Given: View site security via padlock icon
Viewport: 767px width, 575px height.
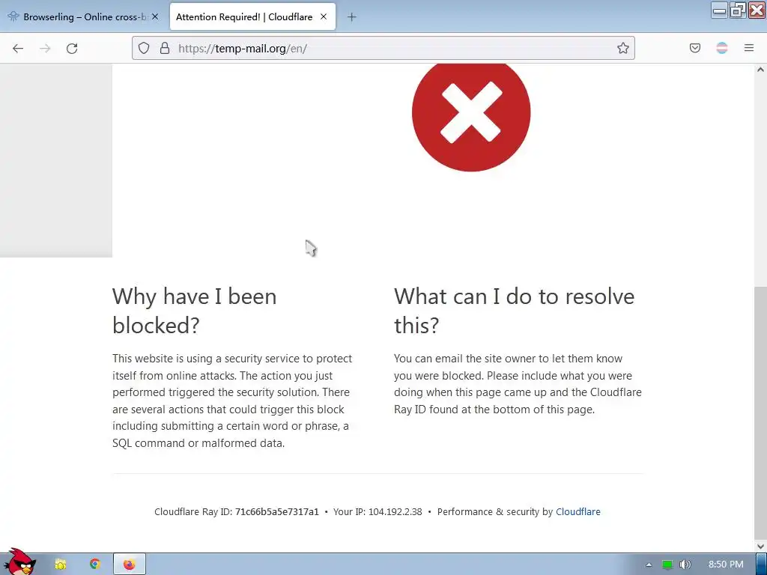Looking at the screenshot, I should 165,48.
